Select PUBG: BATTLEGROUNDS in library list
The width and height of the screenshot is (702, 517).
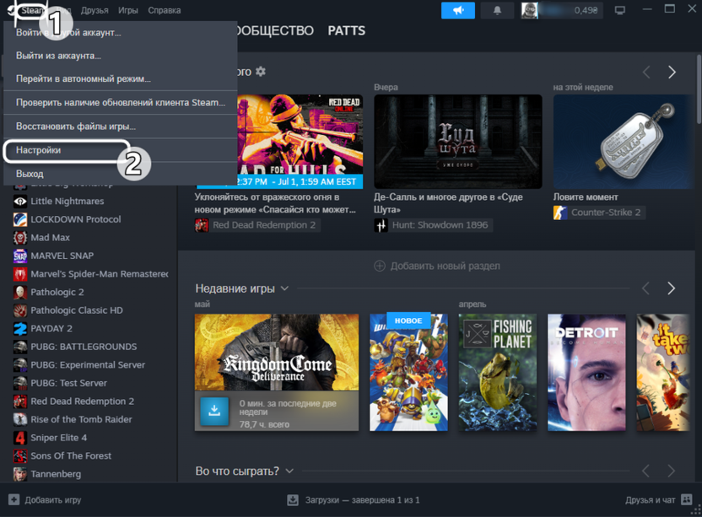coord(84,347)
